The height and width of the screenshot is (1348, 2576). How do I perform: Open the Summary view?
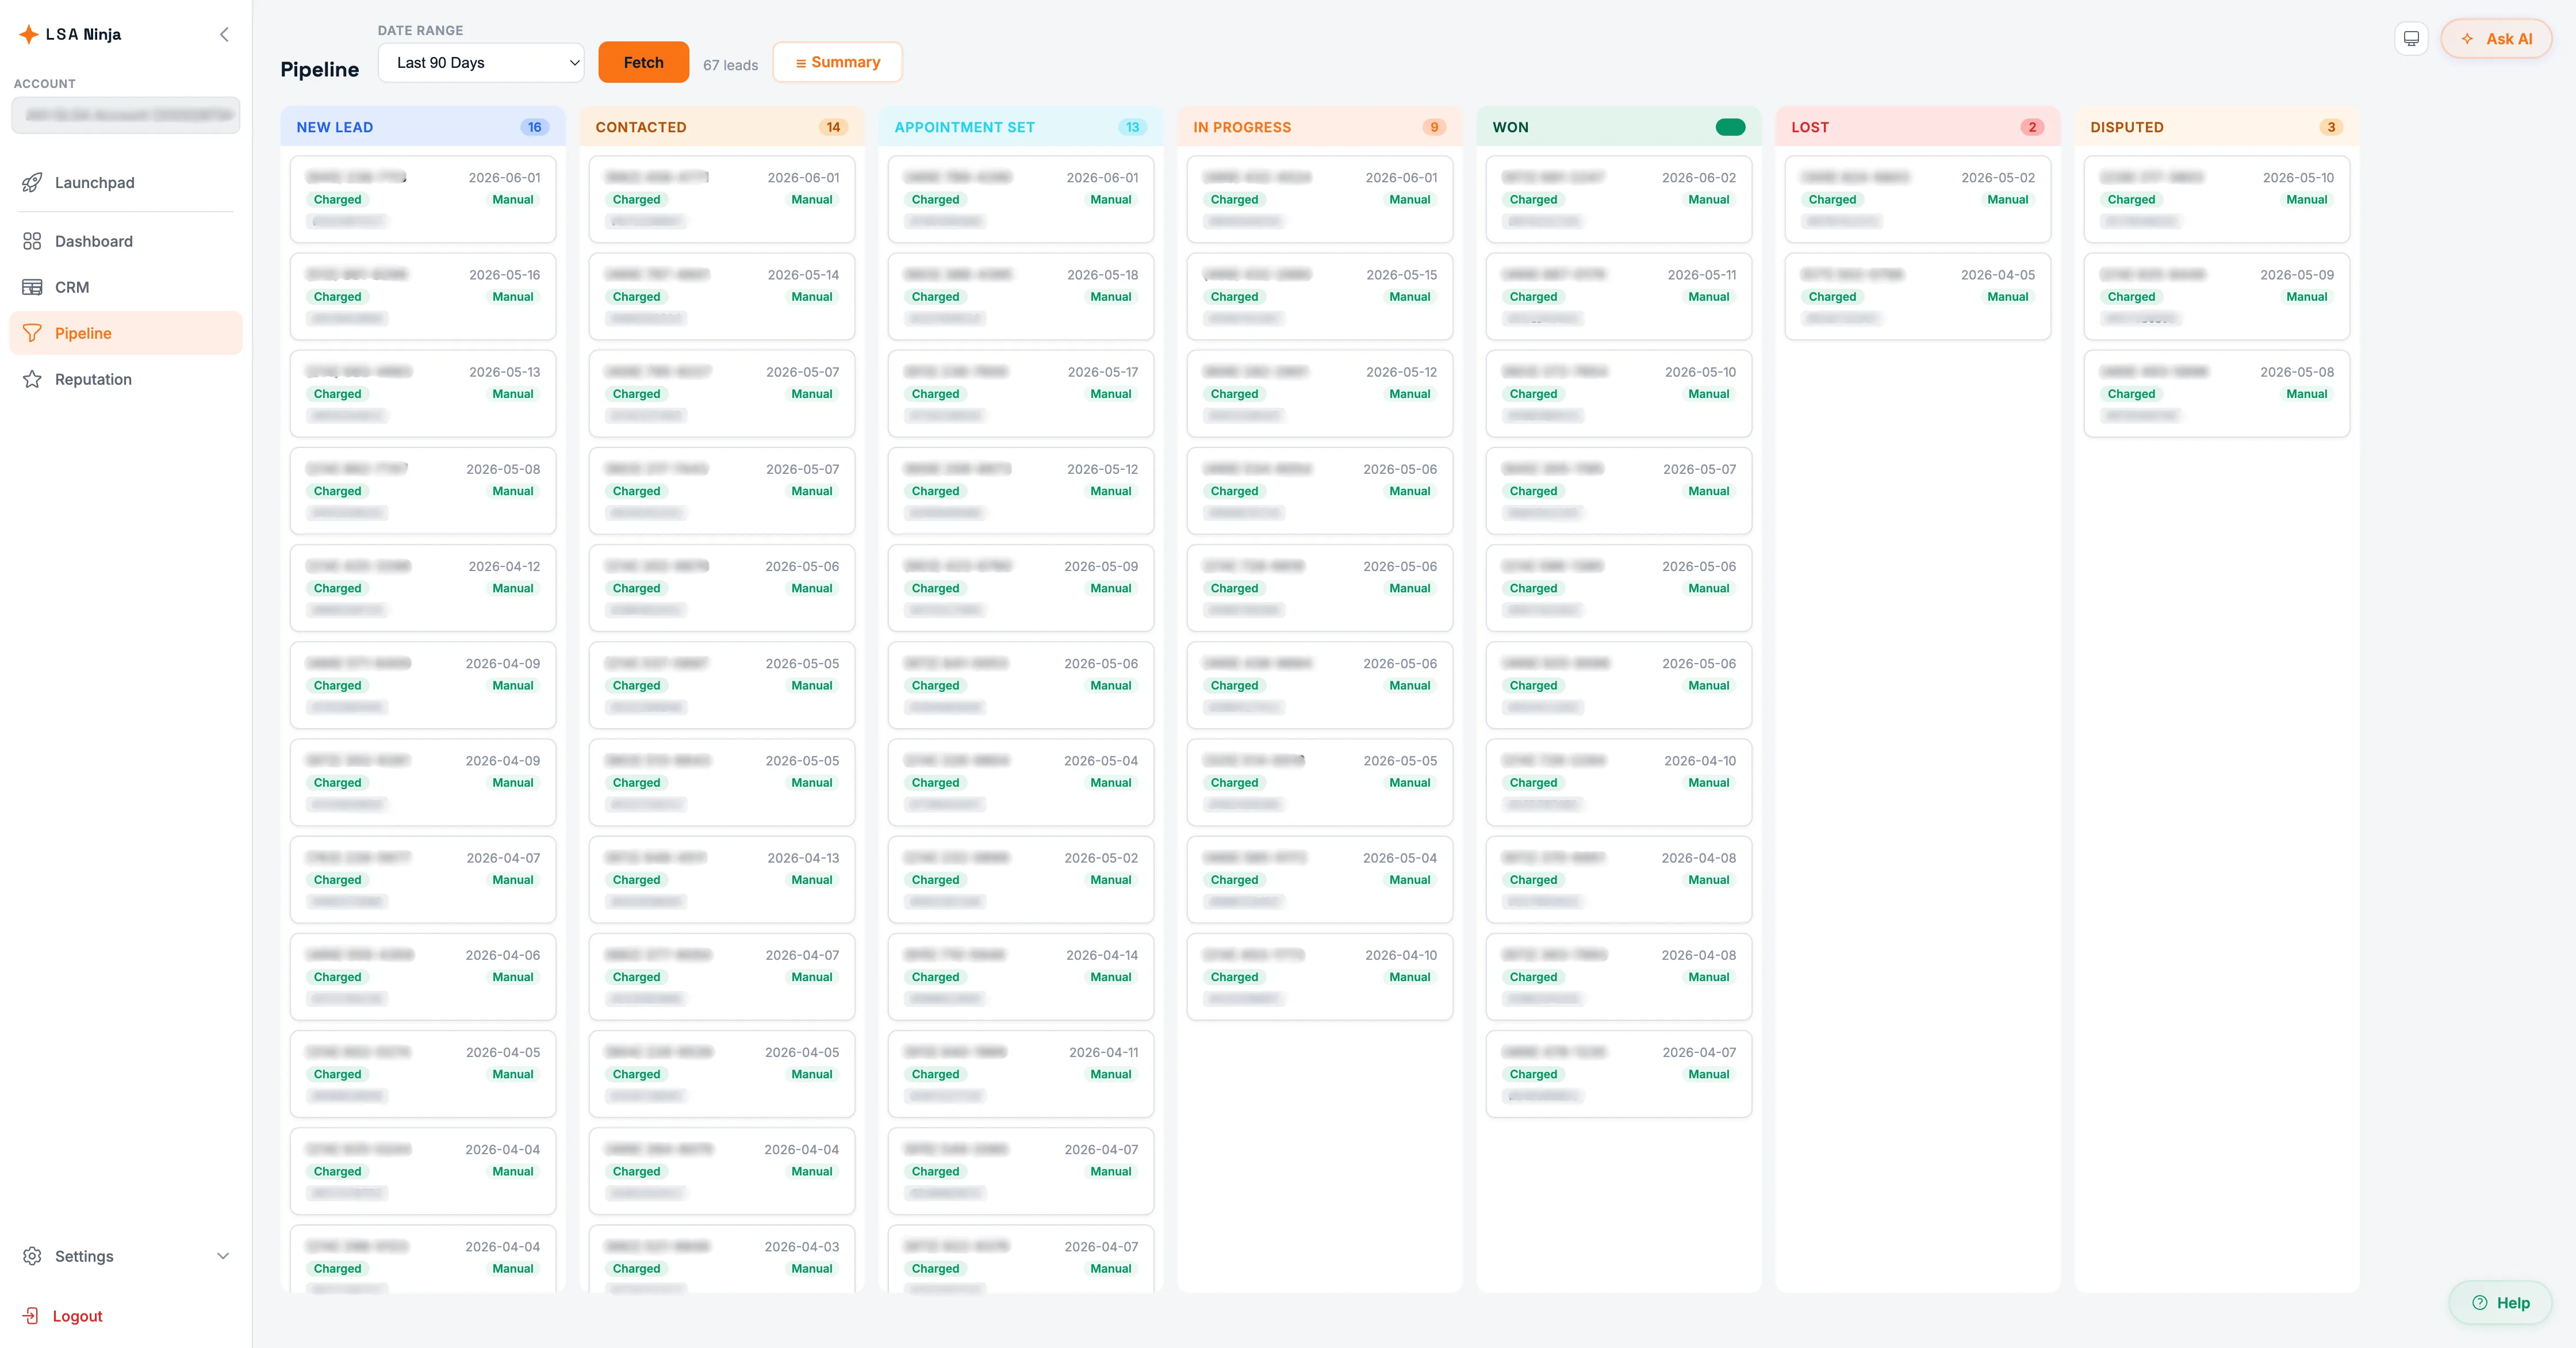(837, 62)
